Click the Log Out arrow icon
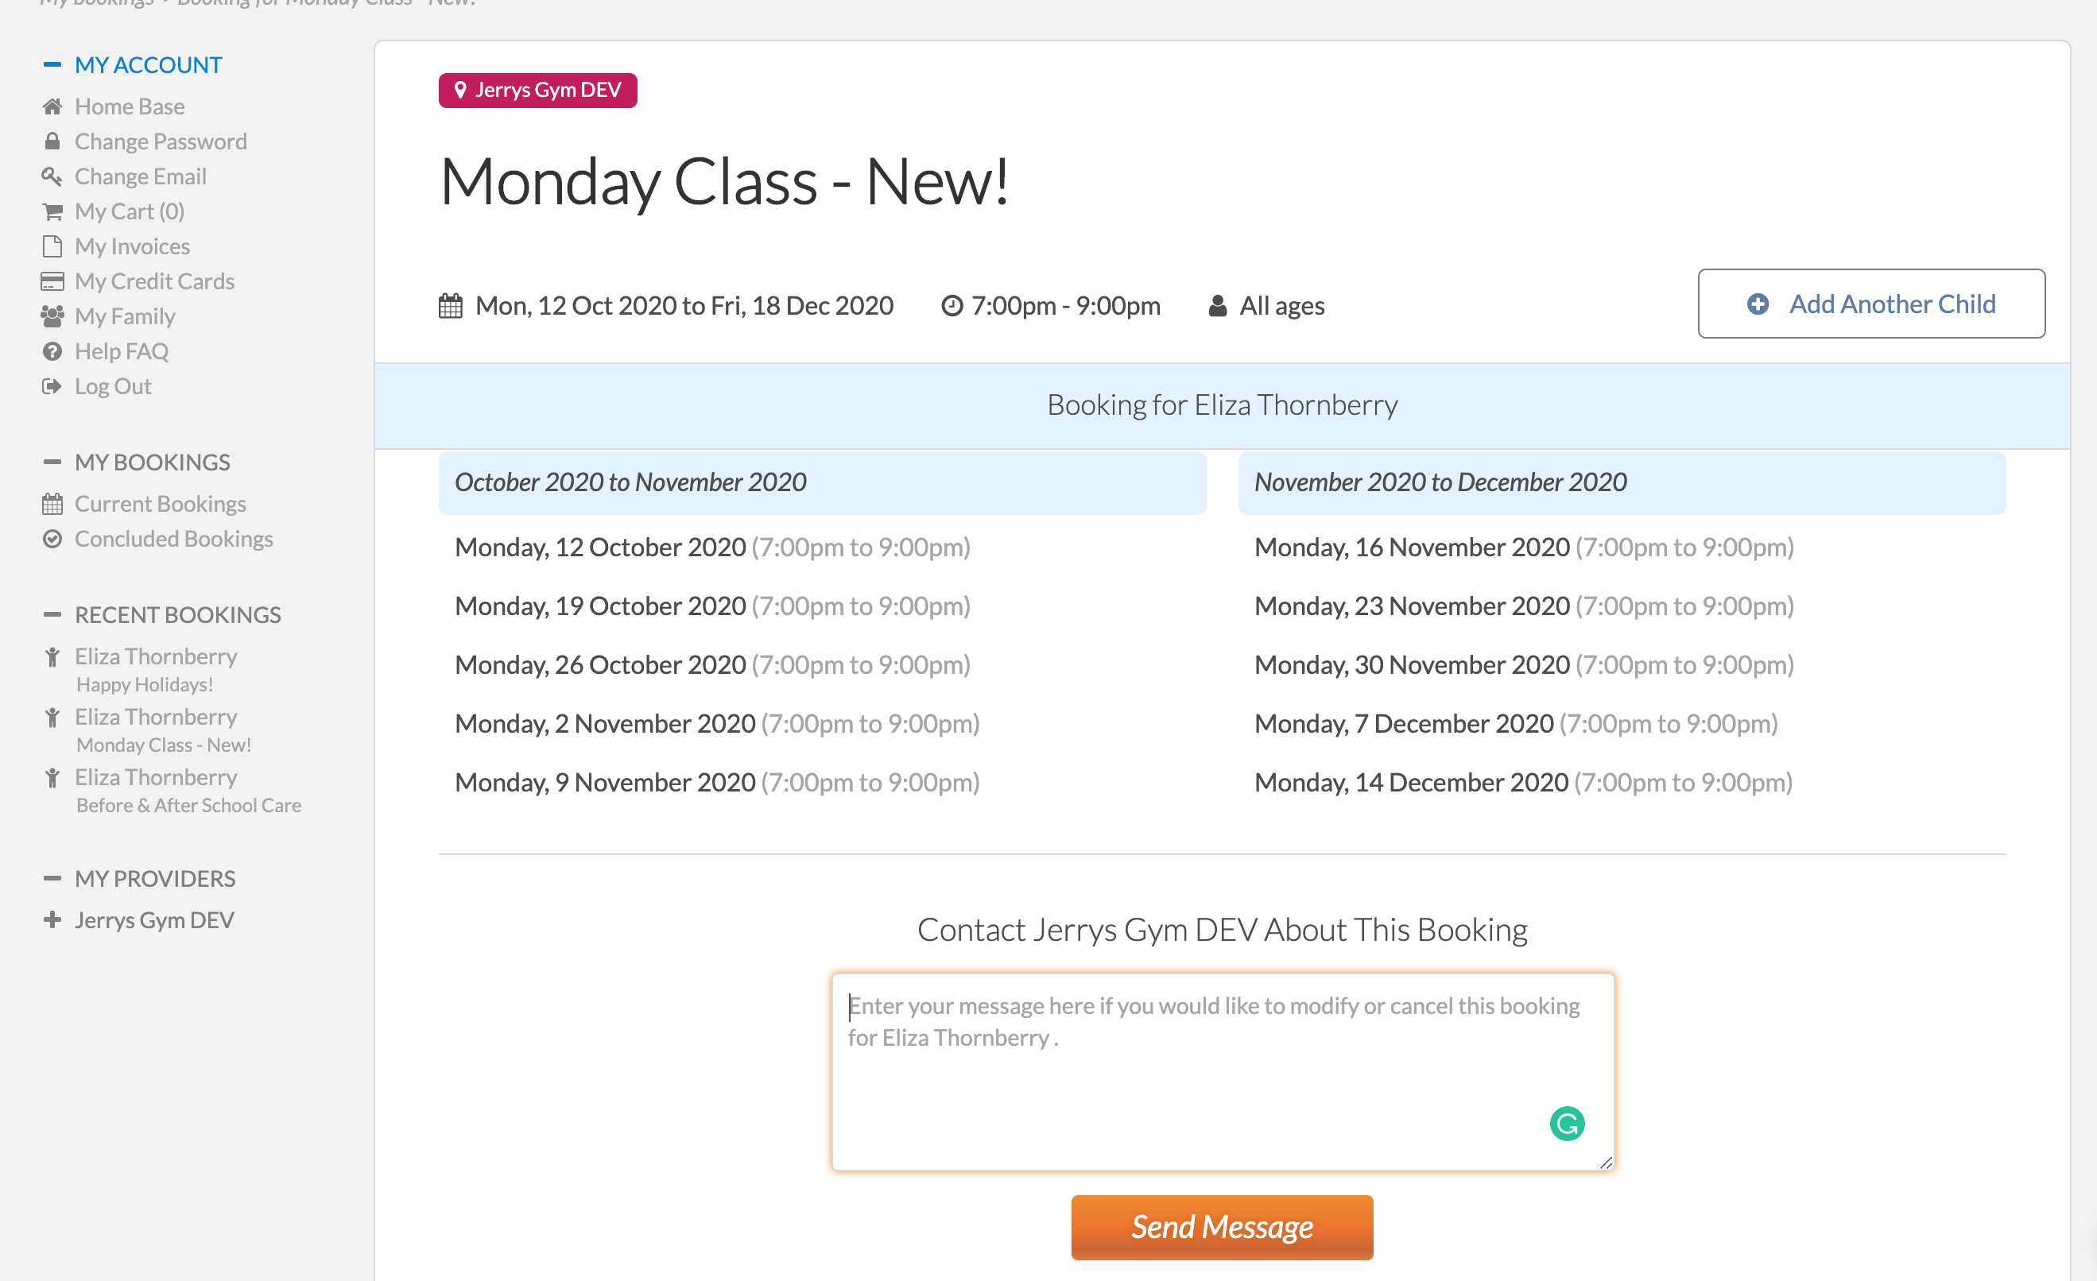This screenshot has height=1281, width=2097. [x=52, y=386]
